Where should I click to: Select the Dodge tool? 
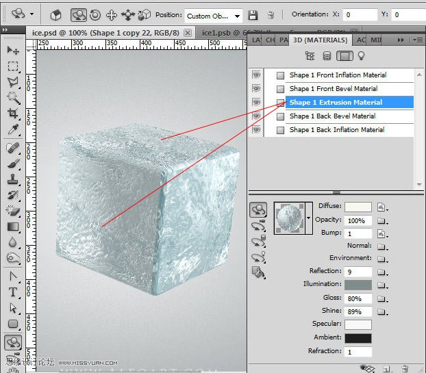pos(13,258)
